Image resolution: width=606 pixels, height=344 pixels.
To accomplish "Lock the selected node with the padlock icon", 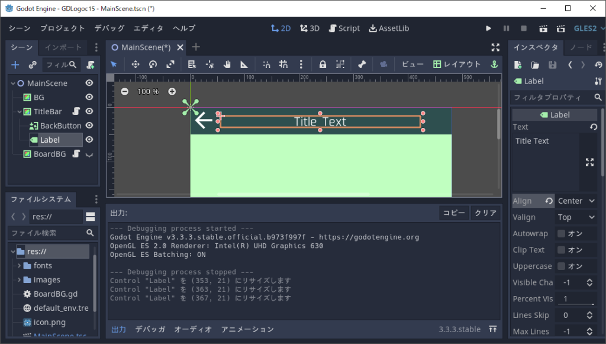I will pos(323,64).
